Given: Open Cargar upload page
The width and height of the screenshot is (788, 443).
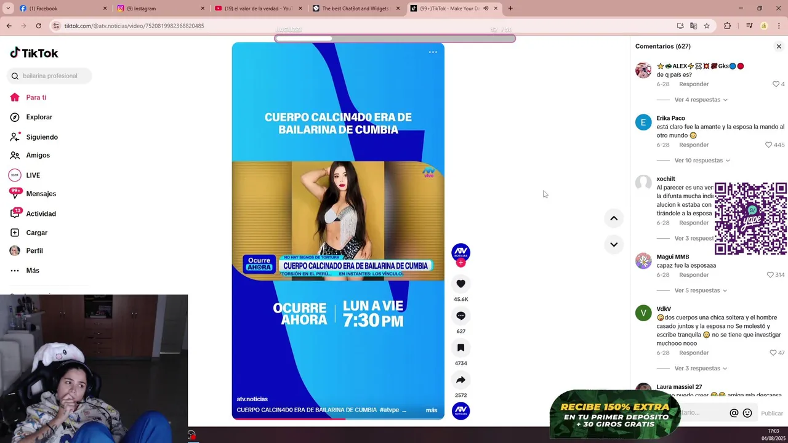Looking at the screenshot, I should coord(29,233).
